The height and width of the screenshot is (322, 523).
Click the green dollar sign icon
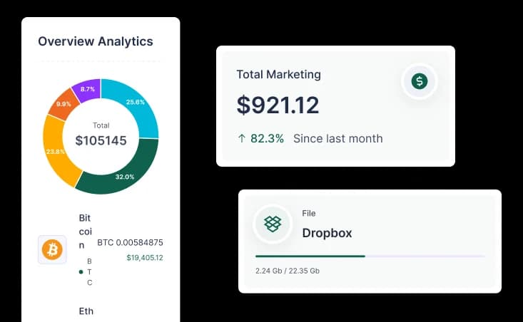[419, 81]
